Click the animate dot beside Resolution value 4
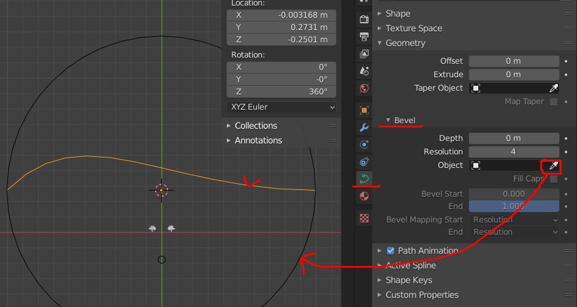Viewport: 577px width, 307px height. [x=566, y=152]
